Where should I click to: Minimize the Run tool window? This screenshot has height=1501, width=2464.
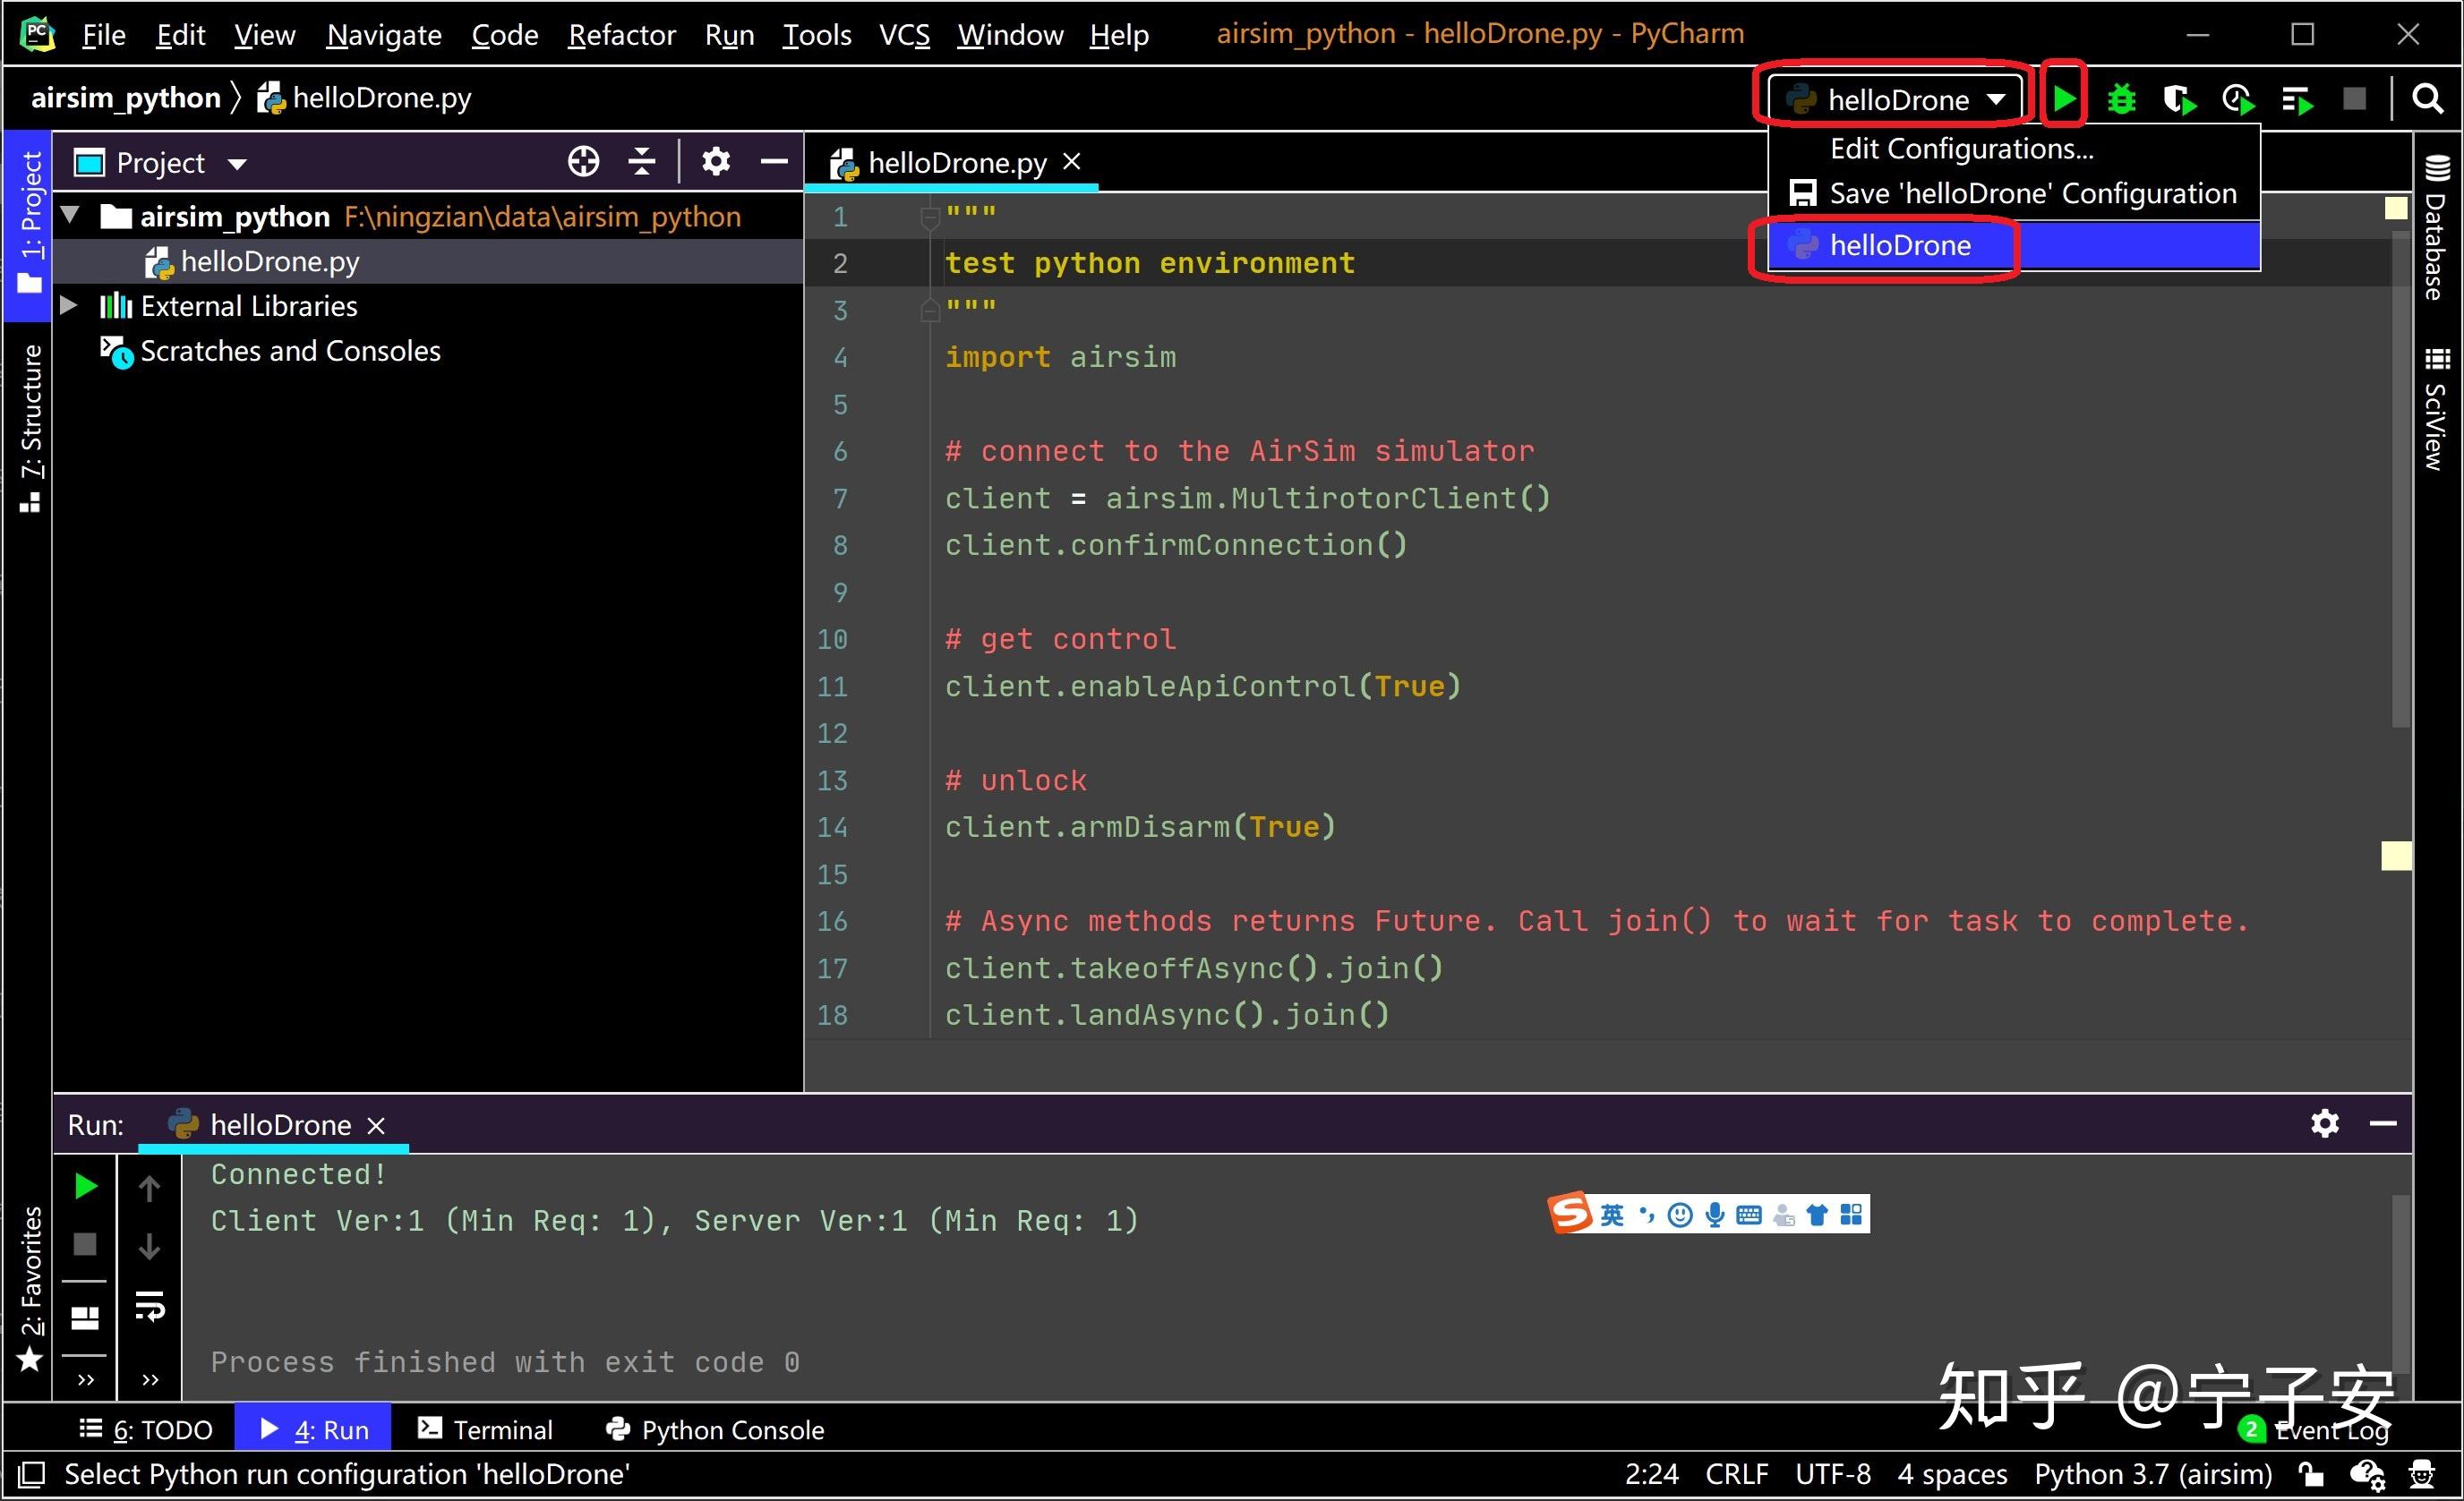(2383, 1123)
